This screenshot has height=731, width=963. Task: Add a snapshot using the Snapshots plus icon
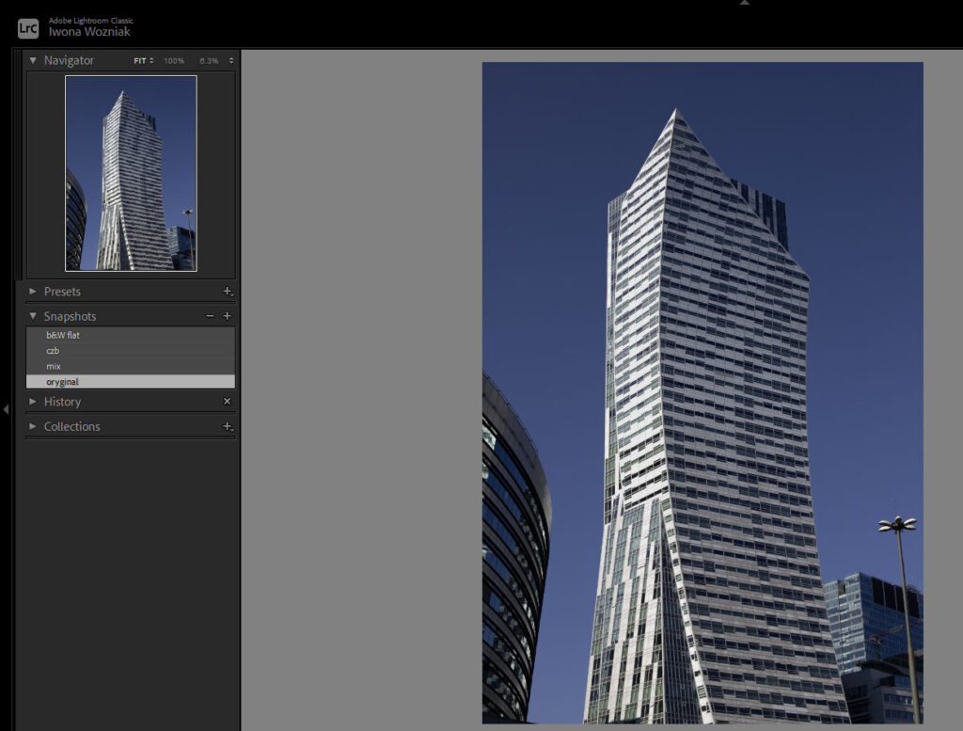[226, 316]
